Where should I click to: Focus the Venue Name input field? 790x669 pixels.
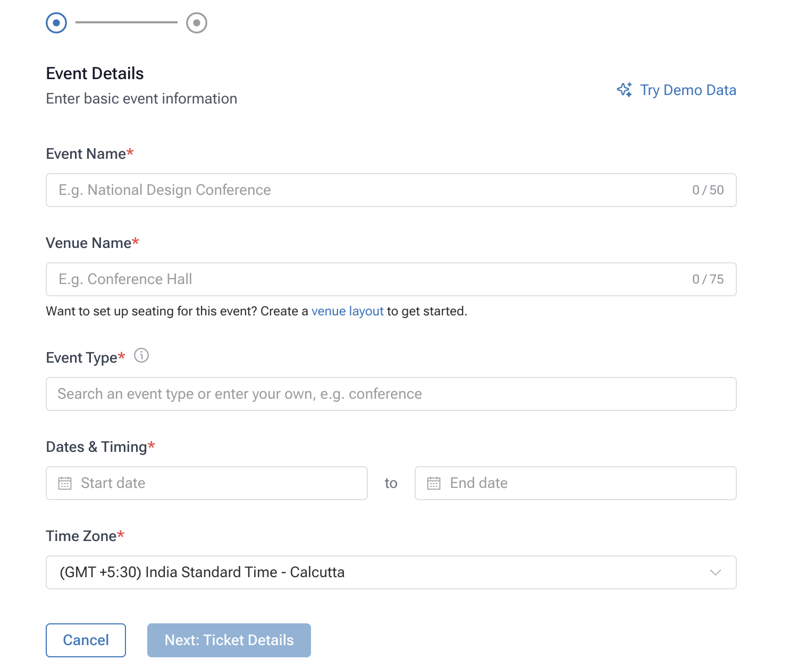[x=391, y=279]
